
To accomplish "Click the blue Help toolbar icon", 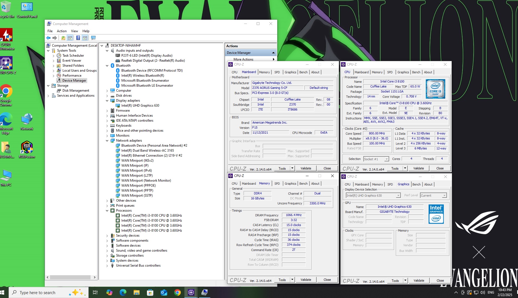I will [78, 38].
